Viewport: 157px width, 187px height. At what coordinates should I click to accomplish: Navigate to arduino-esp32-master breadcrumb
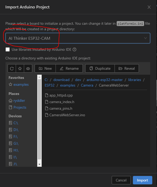coord(105,80)
